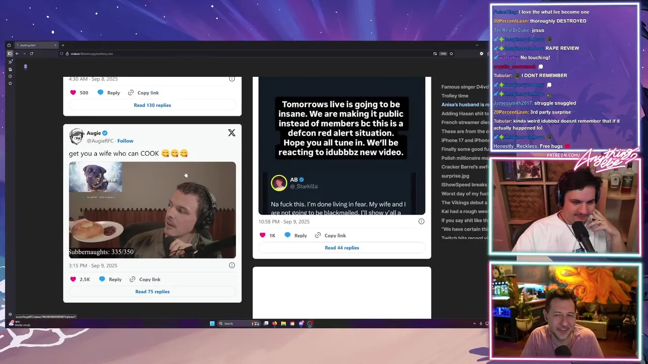
Task: Click 'Augie' display name
Action: [x=94, y=133]
